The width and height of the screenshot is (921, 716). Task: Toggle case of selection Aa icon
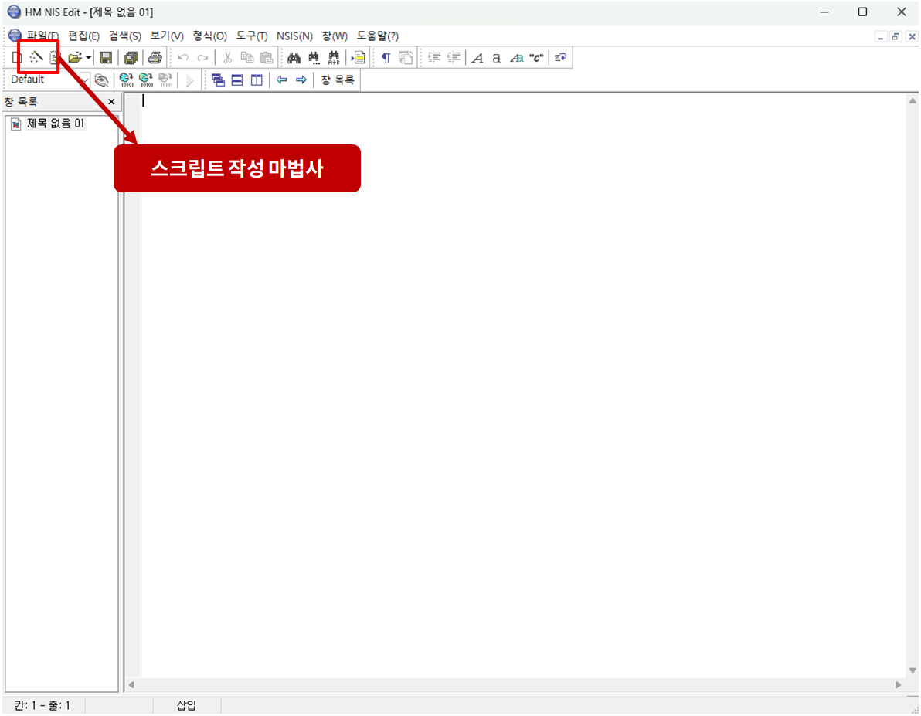(x=516, y=58)
